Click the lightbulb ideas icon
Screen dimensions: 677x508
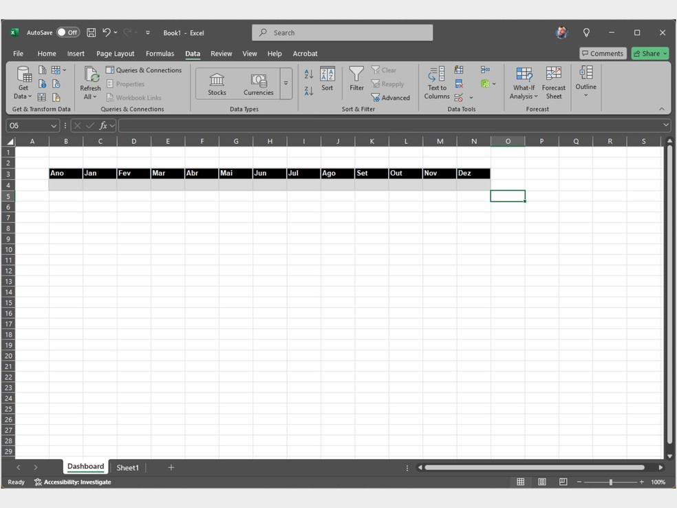click(x=586, y=32)
